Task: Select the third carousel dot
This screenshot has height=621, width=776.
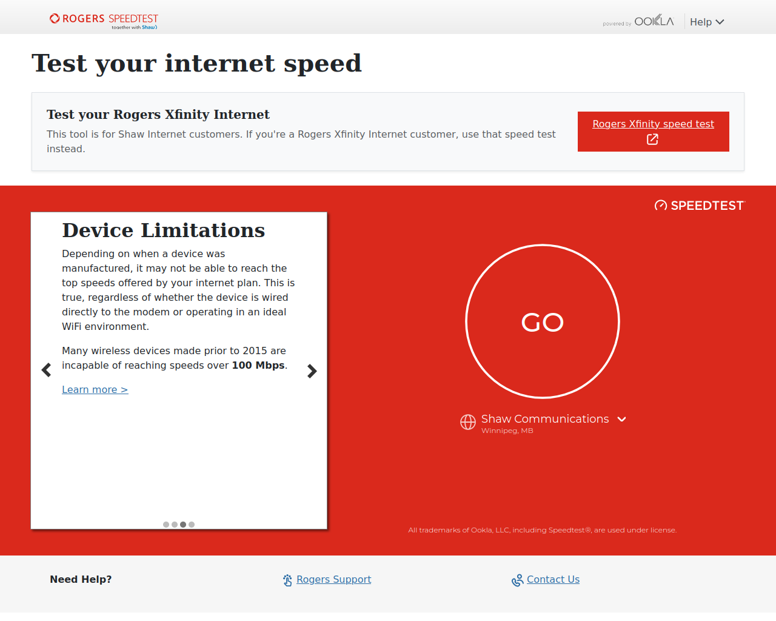Action: (183, 525)
